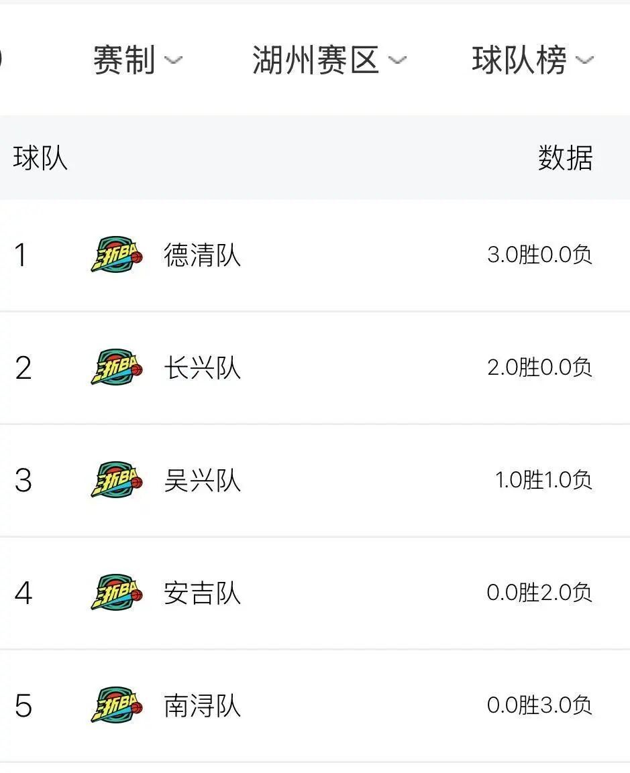Screen dimensions: 630x773
Task: Open the 吴兴队 team page
Action: (202, 480)
